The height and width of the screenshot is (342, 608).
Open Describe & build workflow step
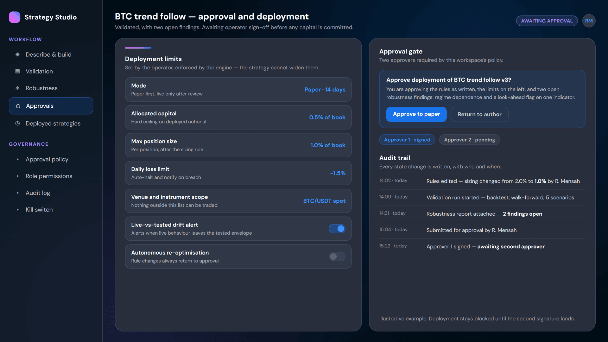51,54
